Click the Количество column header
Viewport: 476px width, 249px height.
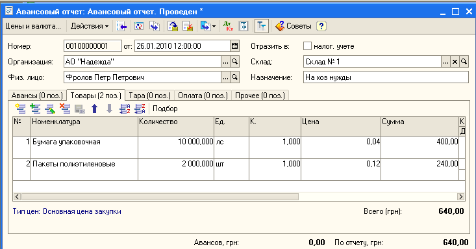176,127
